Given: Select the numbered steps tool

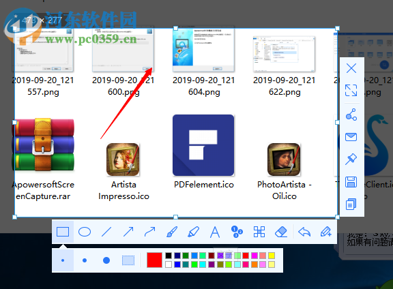Looking at the screenshot, I should click(237, 232).
